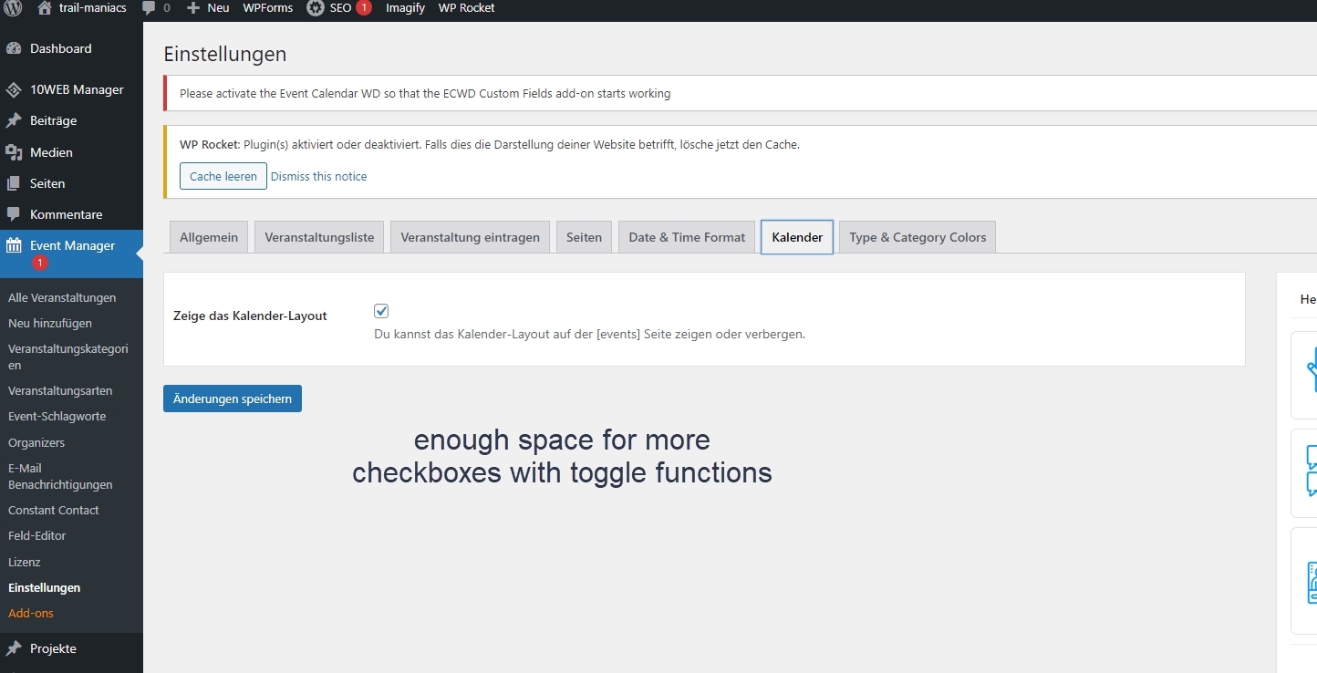The width and height of the screenshot is (1317, 673).
Task: Open the Veranstaltungsliste tab
Action: (x=319, y=237)
